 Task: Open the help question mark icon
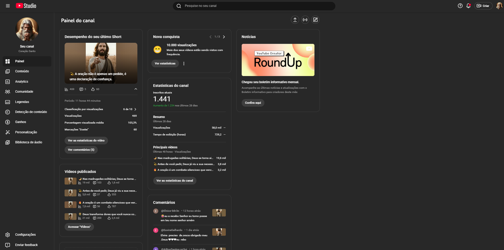(x=460, y=6)
